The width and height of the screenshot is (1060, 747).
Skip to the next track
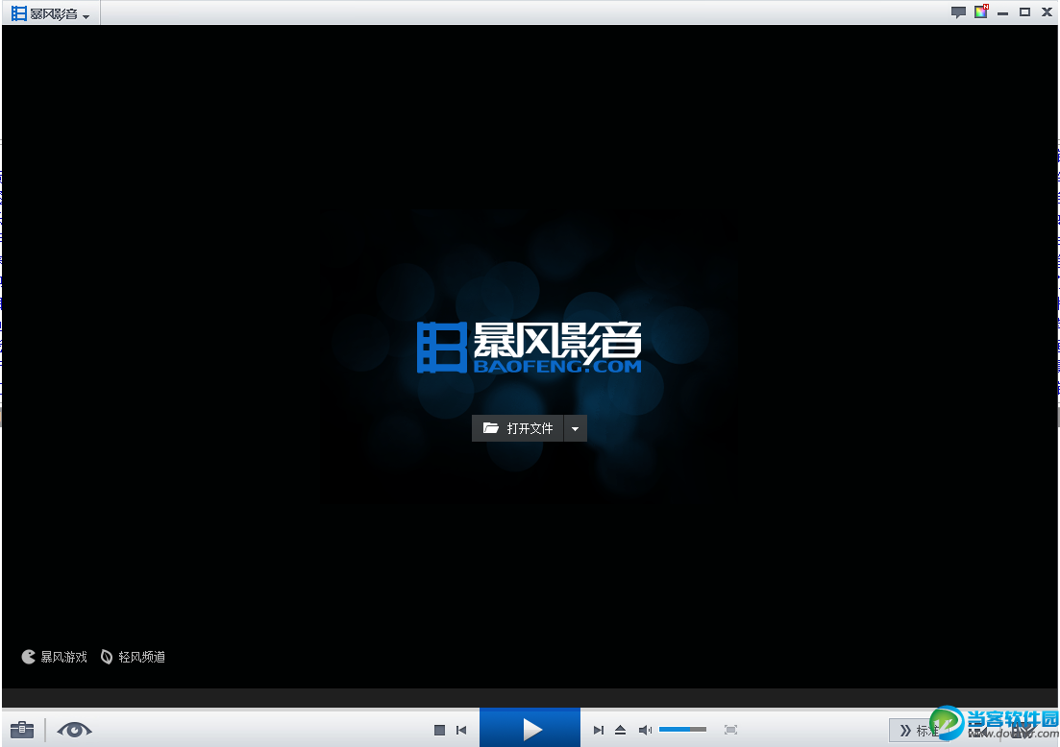(x=599, y=730)
